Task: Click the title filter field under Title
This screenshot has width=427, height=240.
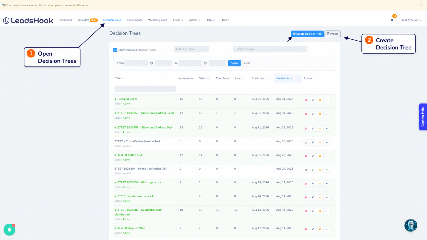Action: pyautogui.click(x=146, y=89)
